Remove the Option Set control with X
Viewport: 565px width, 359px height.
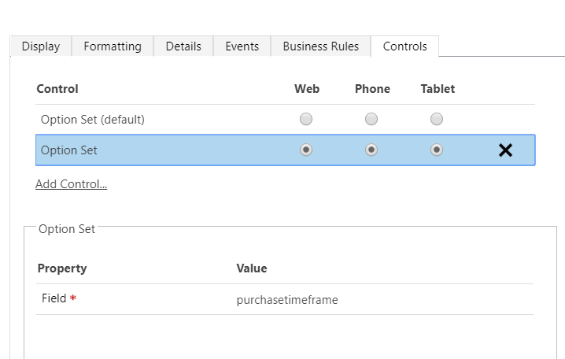tap(505, 150)
